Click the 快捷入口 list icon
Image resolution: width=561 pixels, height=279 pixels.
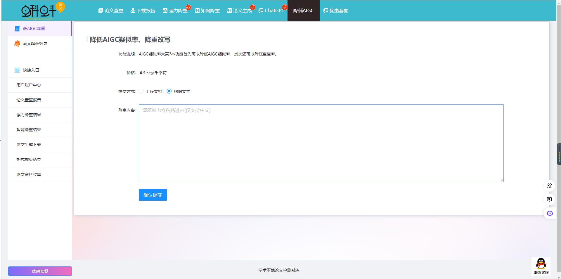tap(17, 70)
